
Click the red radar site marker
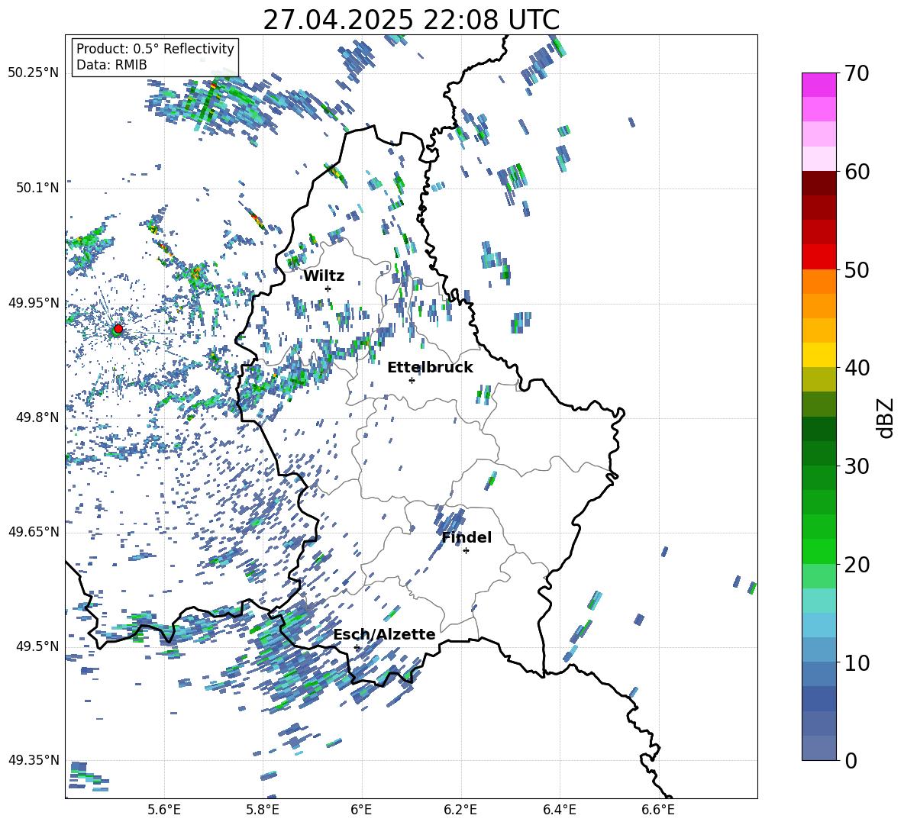tap(118, 329)
